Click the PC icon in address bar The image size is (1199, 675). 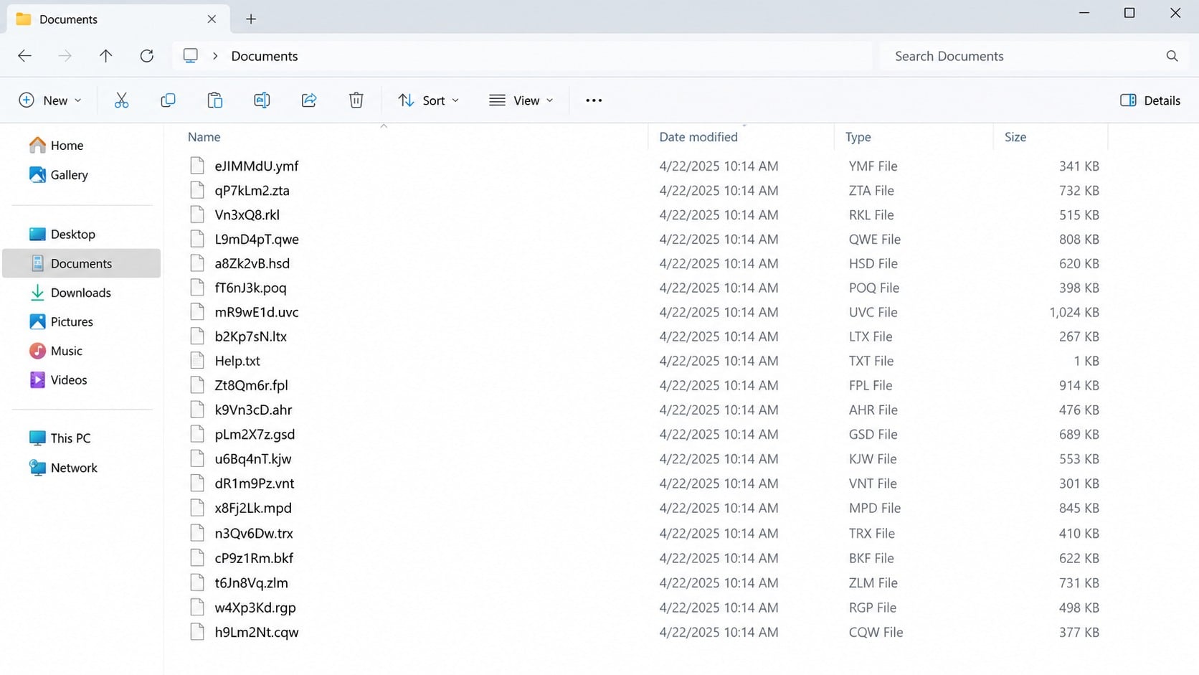pos(190,56)
